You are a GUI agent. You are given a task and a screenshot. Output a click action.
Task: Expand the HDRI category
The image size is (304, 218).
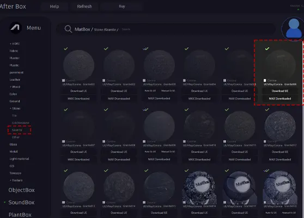[x=15, y=43]
